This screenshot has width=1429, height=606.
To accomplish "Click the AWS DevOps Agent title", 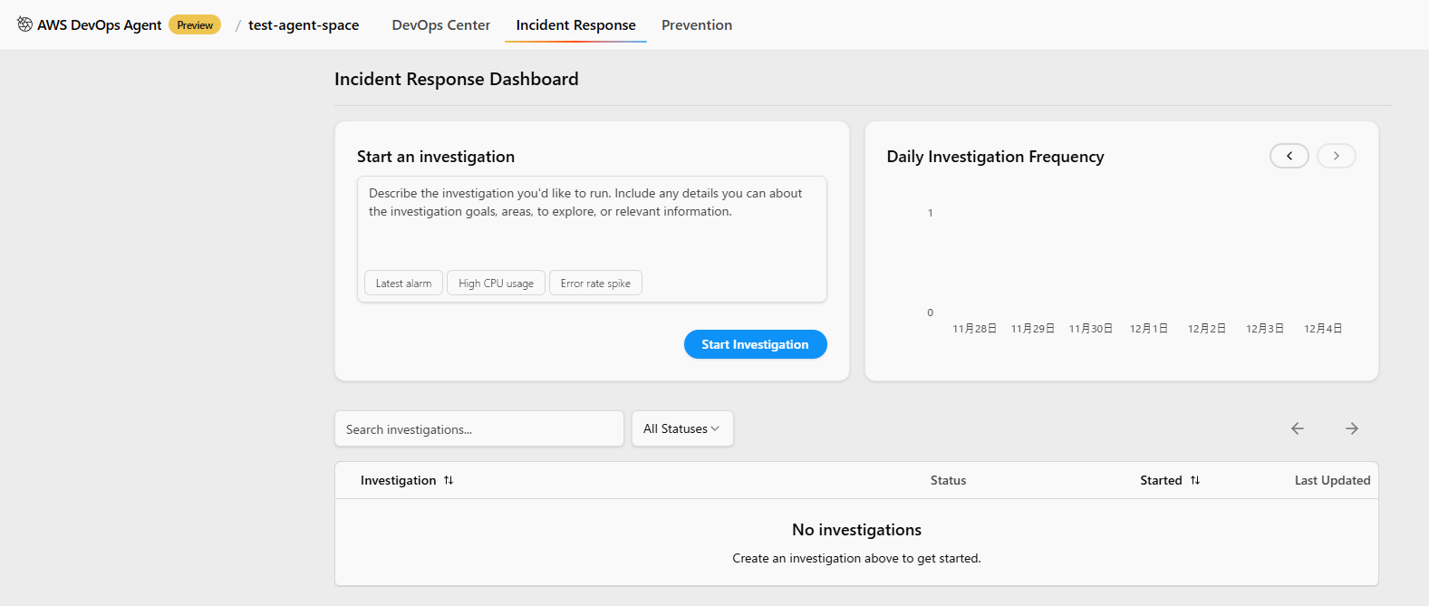I will click(x=100, y=25).
